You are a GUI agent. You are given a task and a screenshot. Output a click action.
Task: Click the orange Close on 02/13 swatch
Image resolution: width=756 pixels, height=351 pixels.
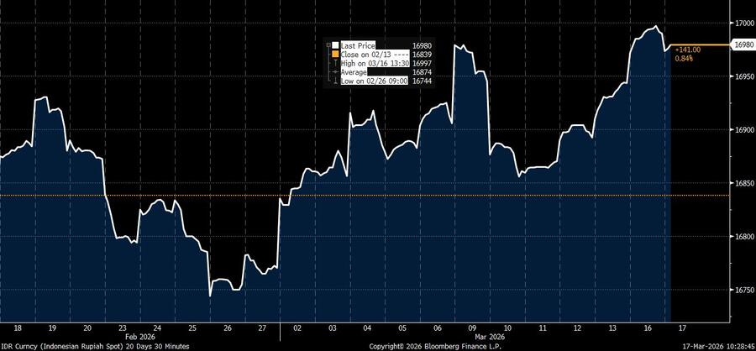334,55
